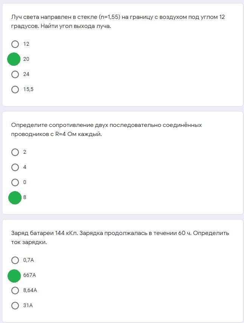The width and height of the screenshot is (244, 323).
Task: Click the green-marked option 20
Action: (x=14, y=59)
